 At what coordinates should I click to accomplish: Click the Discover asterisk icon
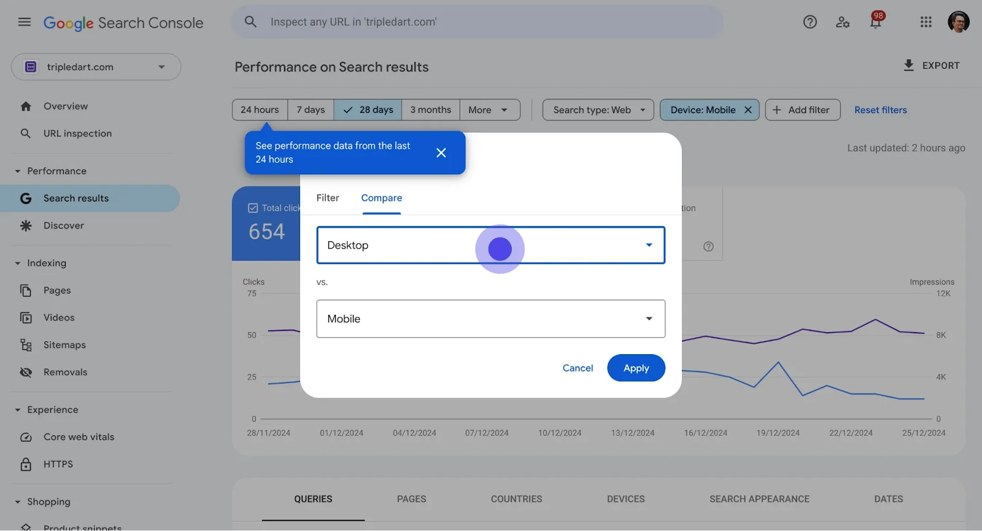click(x=26, y=226)
